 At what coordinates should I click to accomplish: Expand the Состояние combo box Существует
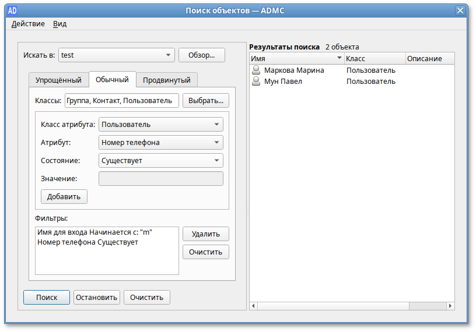click(x=161, y=160)
